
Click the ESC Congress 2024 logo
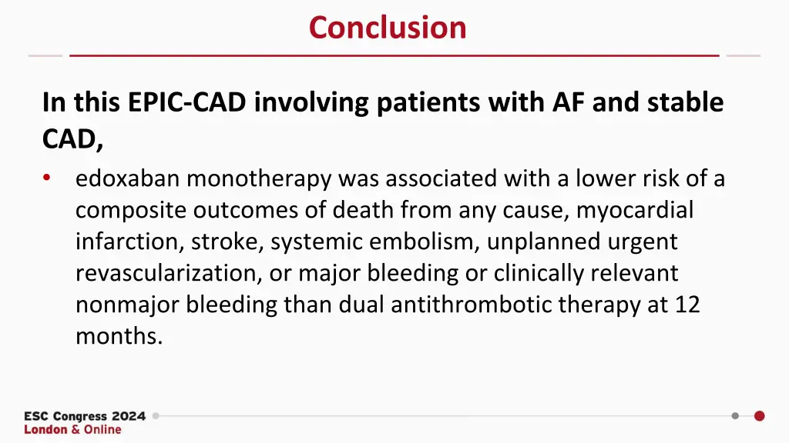tap(85, 416)
